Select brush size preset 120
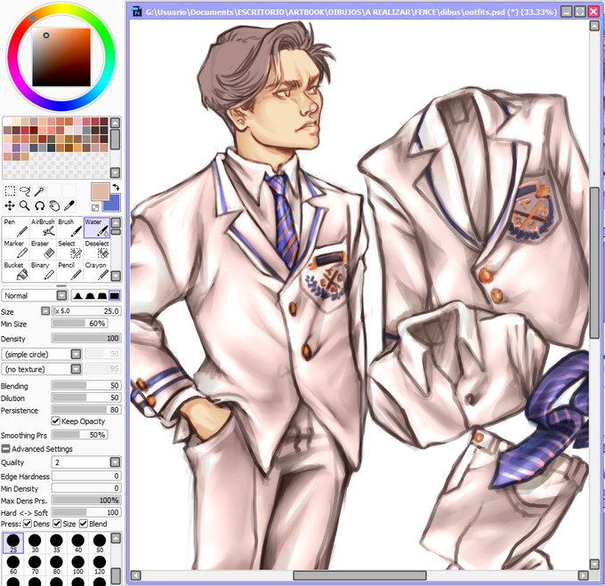This screenshot has width=605, height=586. 100,565
